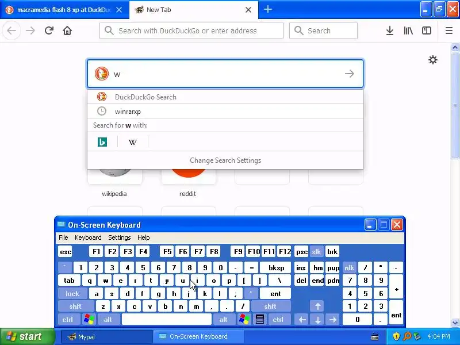Open the reddit top site tile
460x345 pixels.
click(x=188, y=182)
